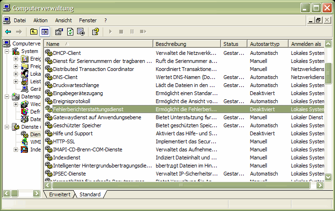Collapse the System tree node
Viewport: 335px width, 211px height.
tap(7, 51)
